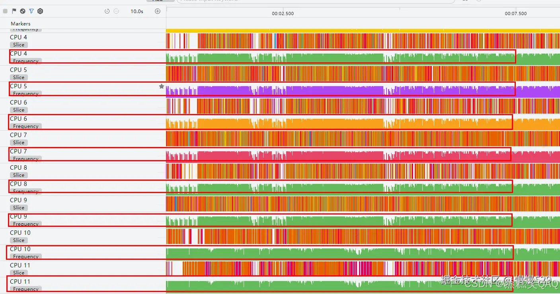Click the circular reset time icon
This screenshot has height=294, width=560.
click(107, 11)
